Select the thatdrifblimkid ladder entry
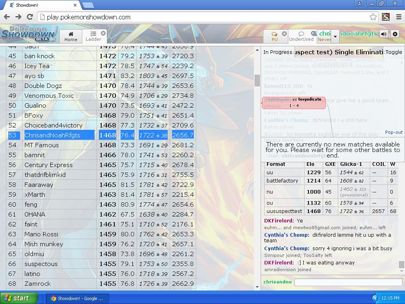Image resolution: width=405 pixels, height=304 pixels. coord(101,175)
